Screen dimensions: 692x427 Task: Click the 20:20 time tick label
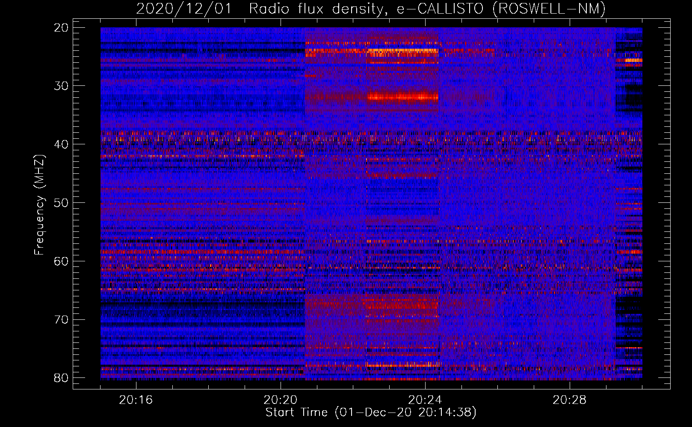(281, 400)
